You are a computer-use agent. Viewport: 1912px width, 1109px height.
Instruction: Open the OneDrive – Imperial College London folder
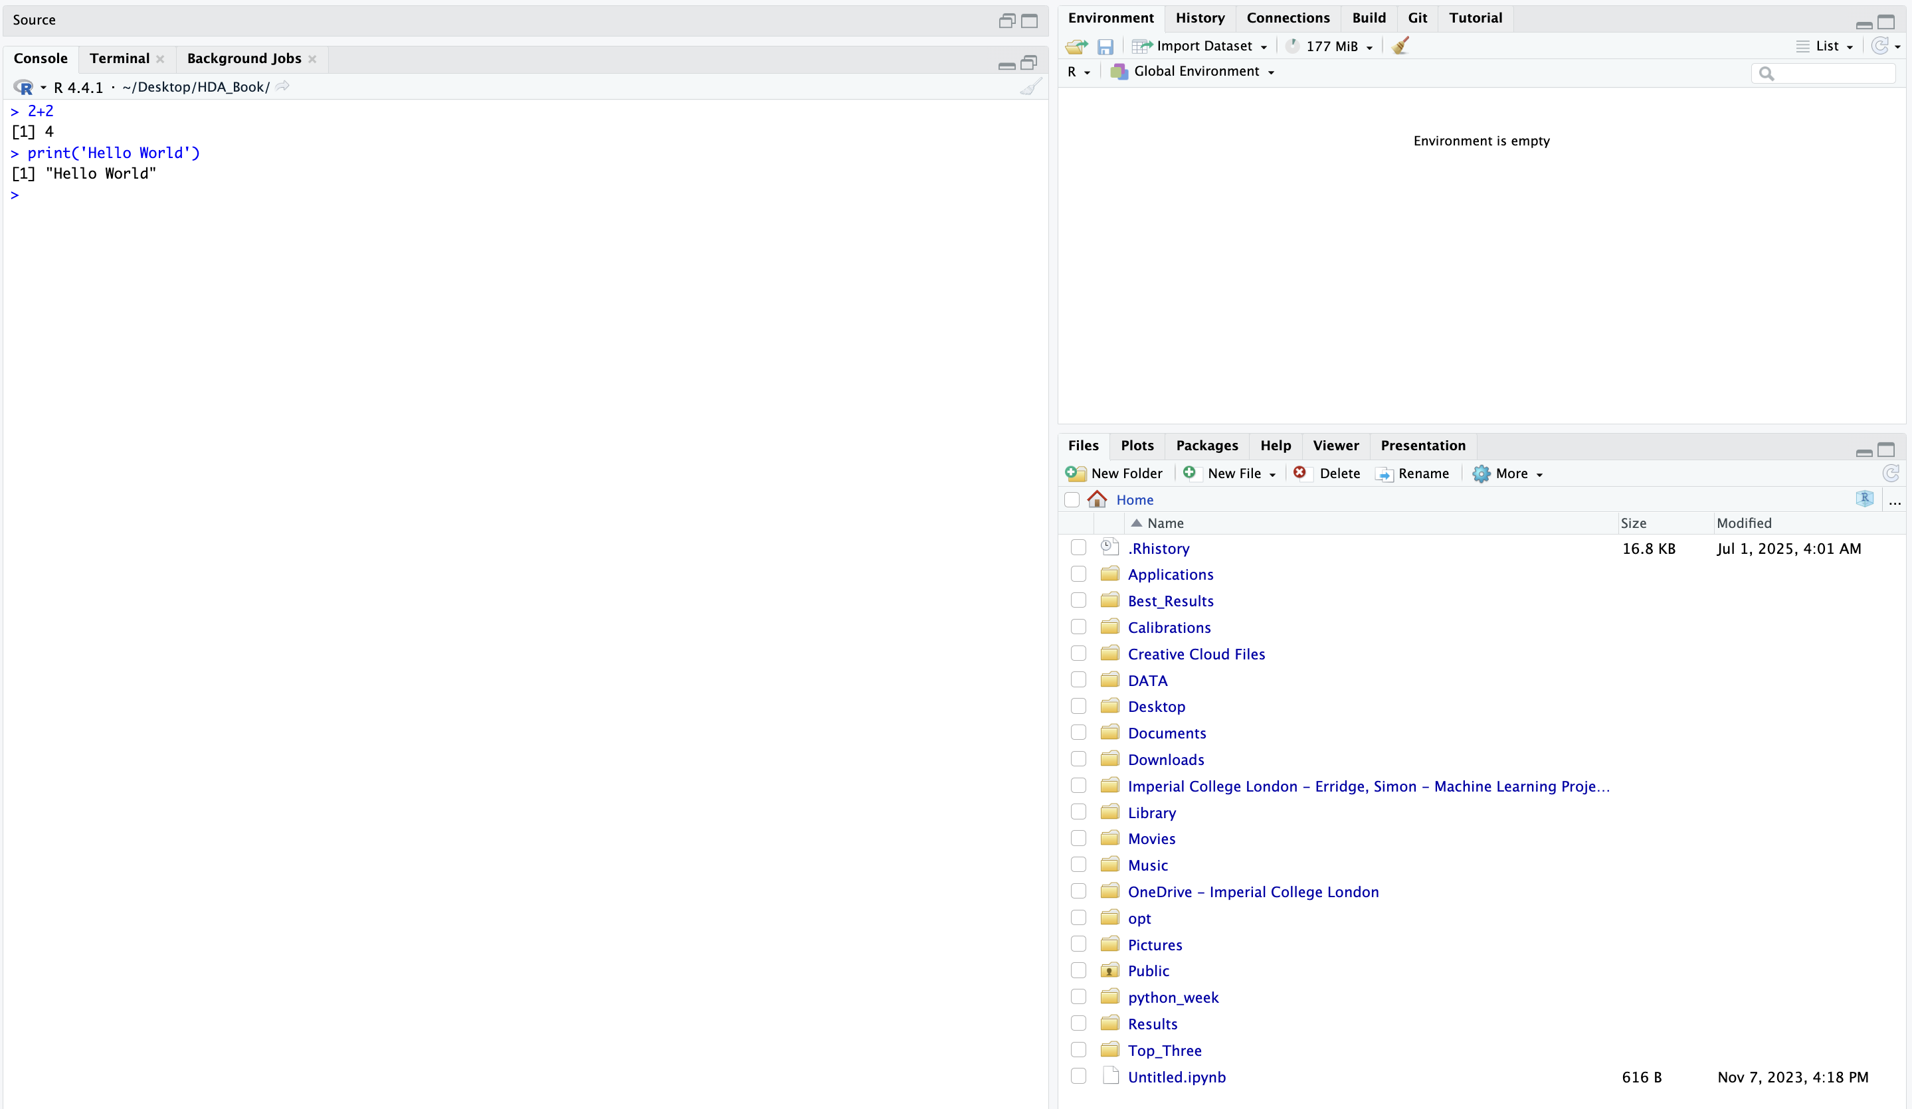[x=1253, y=892]
